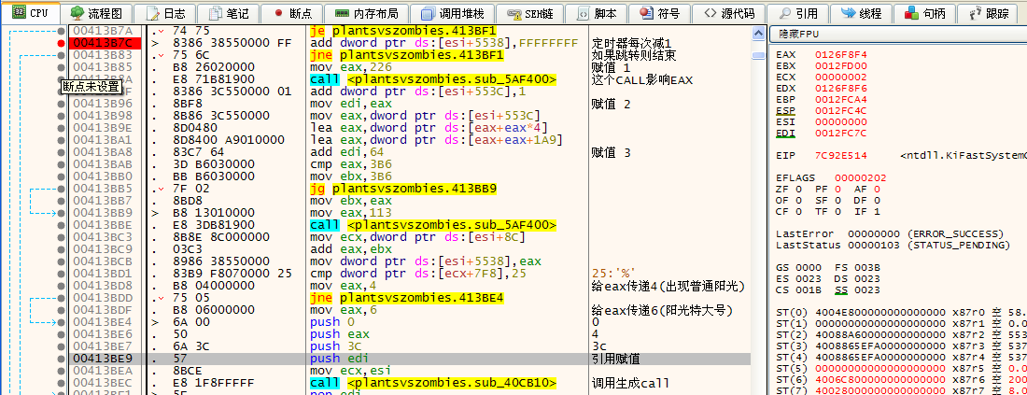Toggle breakpoint dot for address 00413BD1

[x=61, y=274]
